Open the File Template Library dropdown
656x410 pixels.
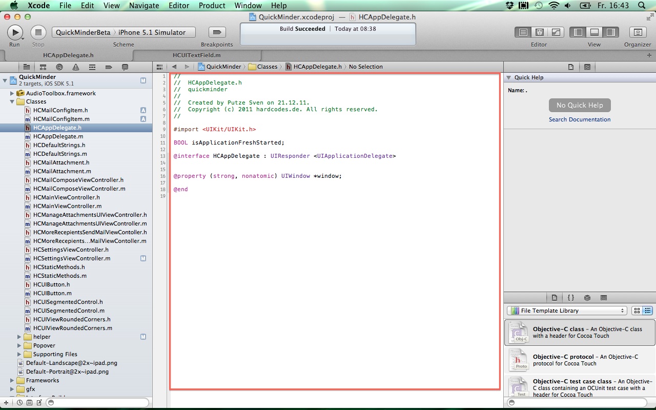click(567, 311)
